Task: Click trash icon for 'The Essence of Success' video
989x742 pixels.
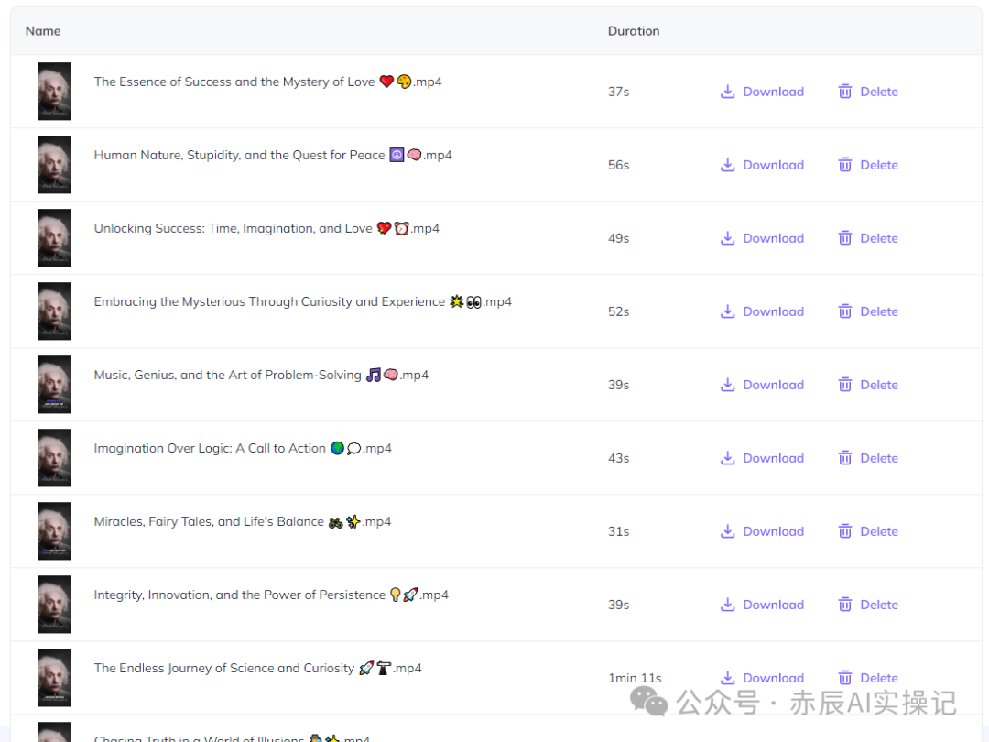Action: (x=845, y=92)
